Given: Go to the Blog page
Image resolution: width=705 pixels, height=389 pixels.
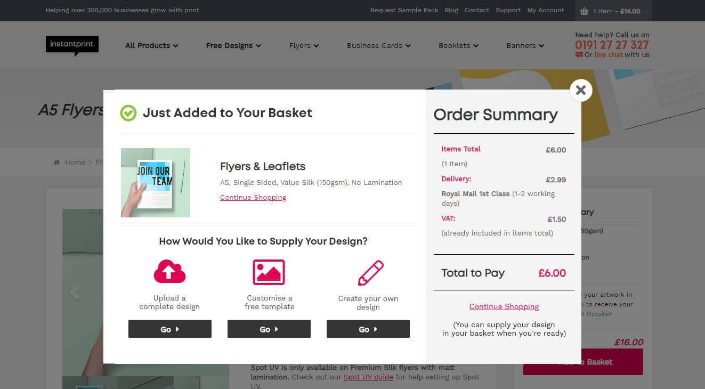Looking at the screenshot, I should [451, 10].
